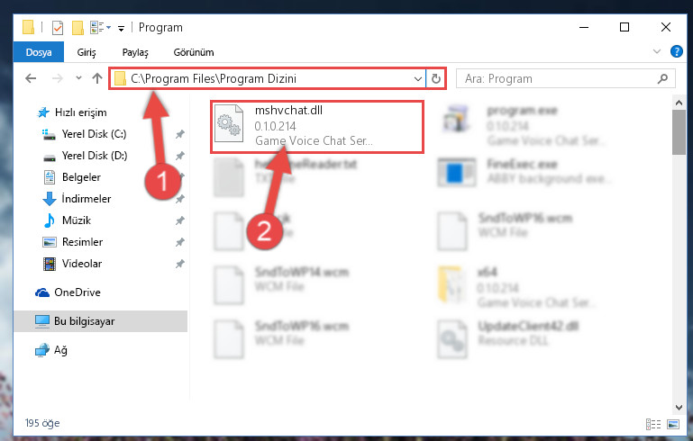Click the Back navigation arrow
This screenshot has height=441, width=693.
click(31, 78)
